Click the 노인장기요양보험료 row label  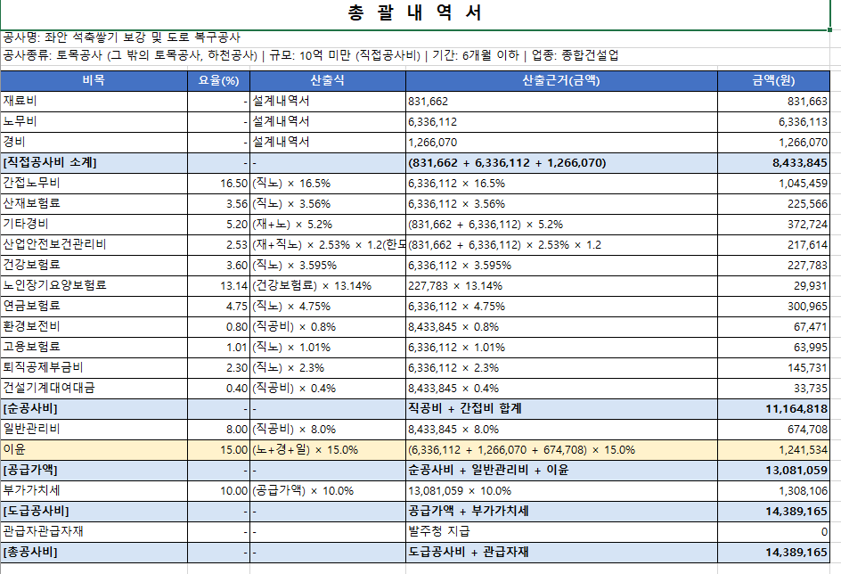pyautogui.click(x=94, y=285)
